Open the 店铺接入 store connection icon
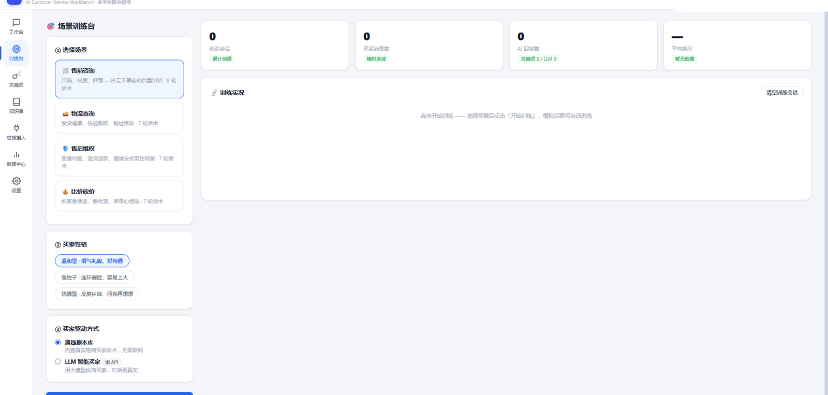Image resolution: width=828 pixels, height=395 pixels. pyautogui.click(x=16, y=128)
